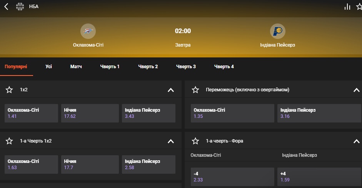Collapse the 1x2 market section

[171, 90]
